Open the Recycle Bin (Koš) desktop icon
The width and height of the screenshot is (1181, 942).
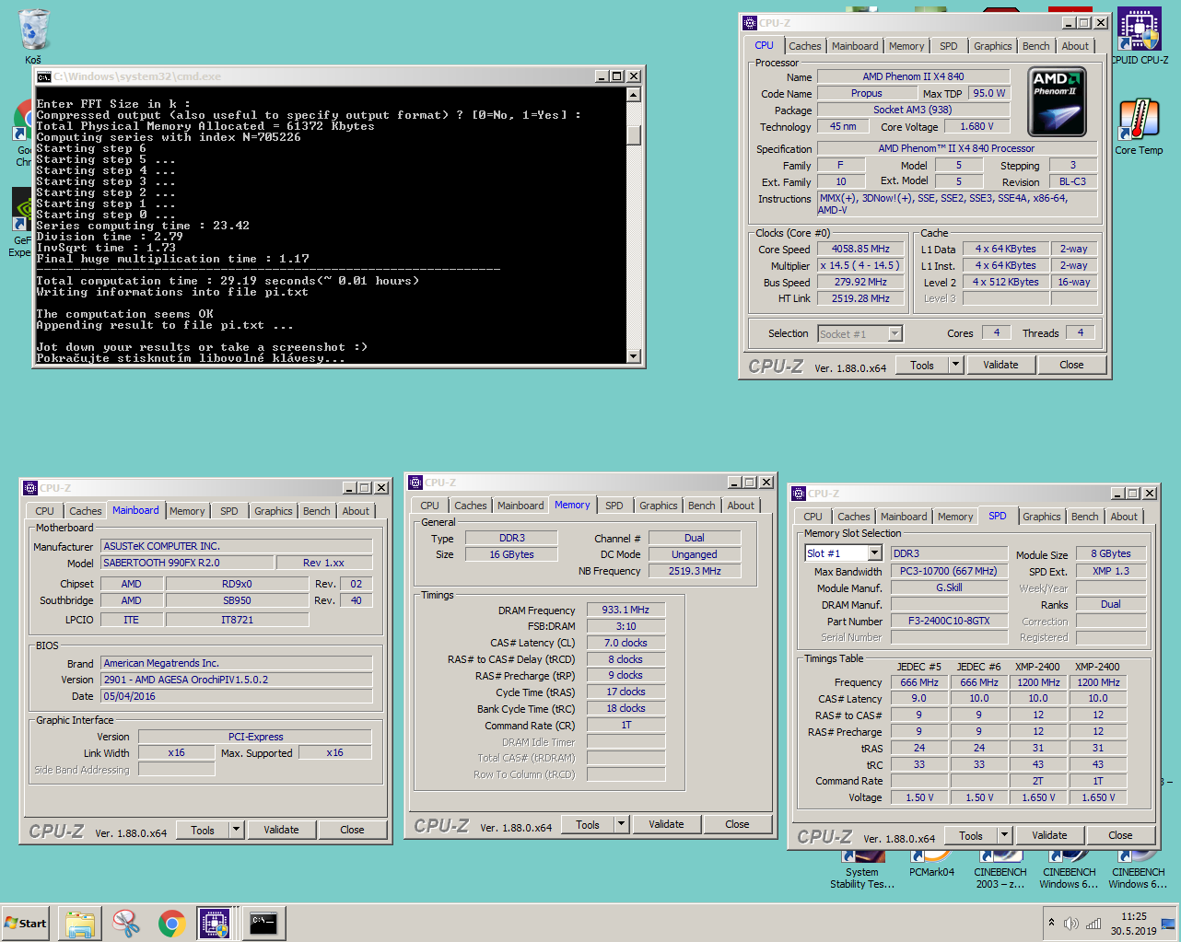tap(33, 37)
